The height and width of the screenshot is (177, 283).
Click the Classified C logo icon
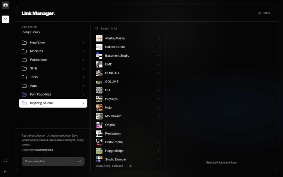(5, 5)
